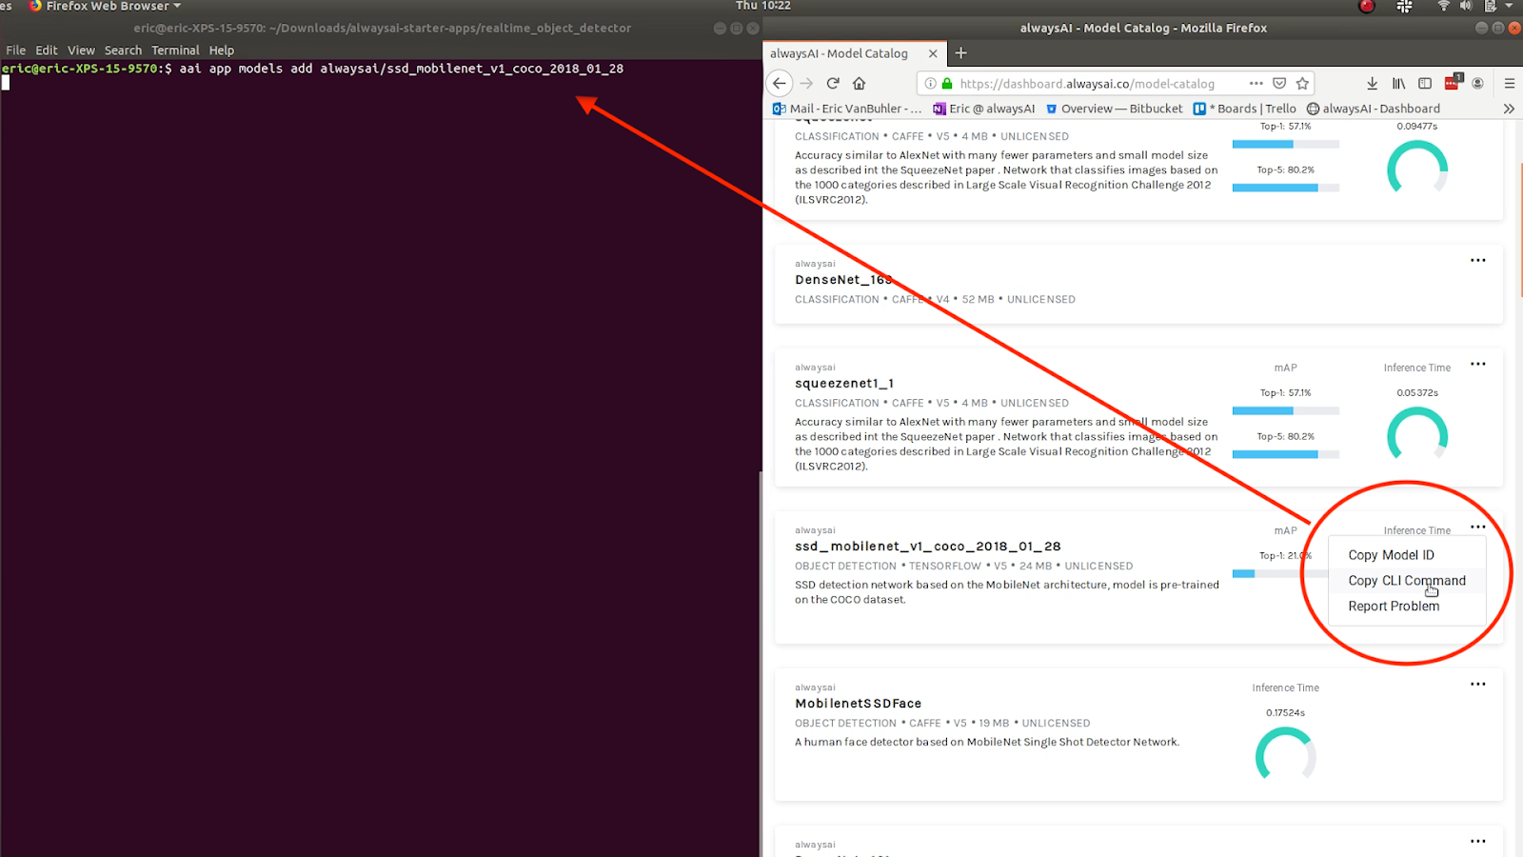Open the Firefox home page icon

click(859, 83)
